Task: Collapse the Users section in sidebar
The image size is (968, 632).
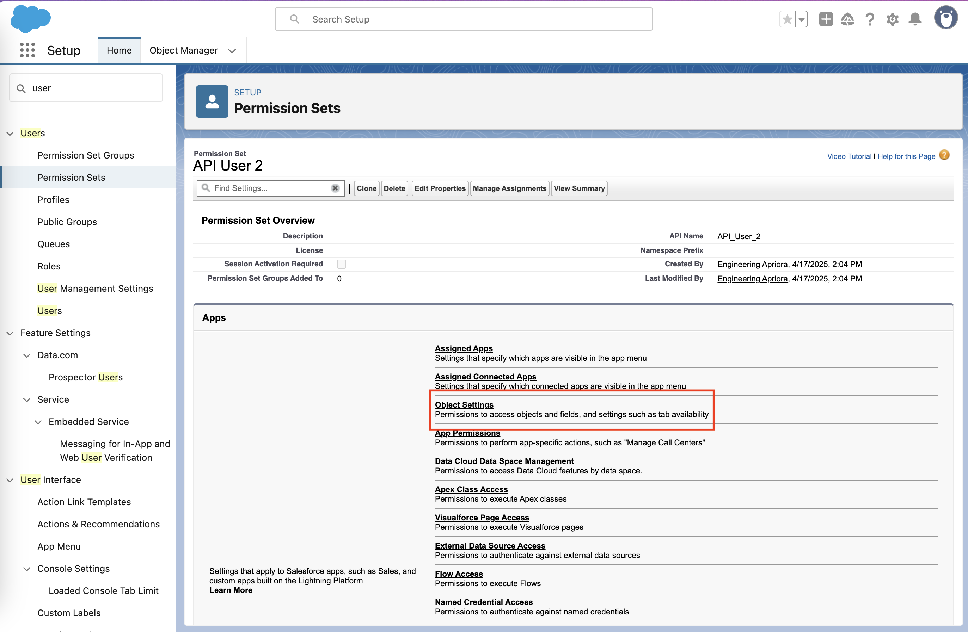Action: point(10,133)
